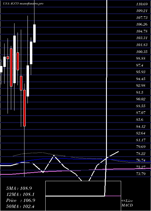Click the tallest white candlestick body
Viewport: 151px width, 211px height.
coord(14,59)
